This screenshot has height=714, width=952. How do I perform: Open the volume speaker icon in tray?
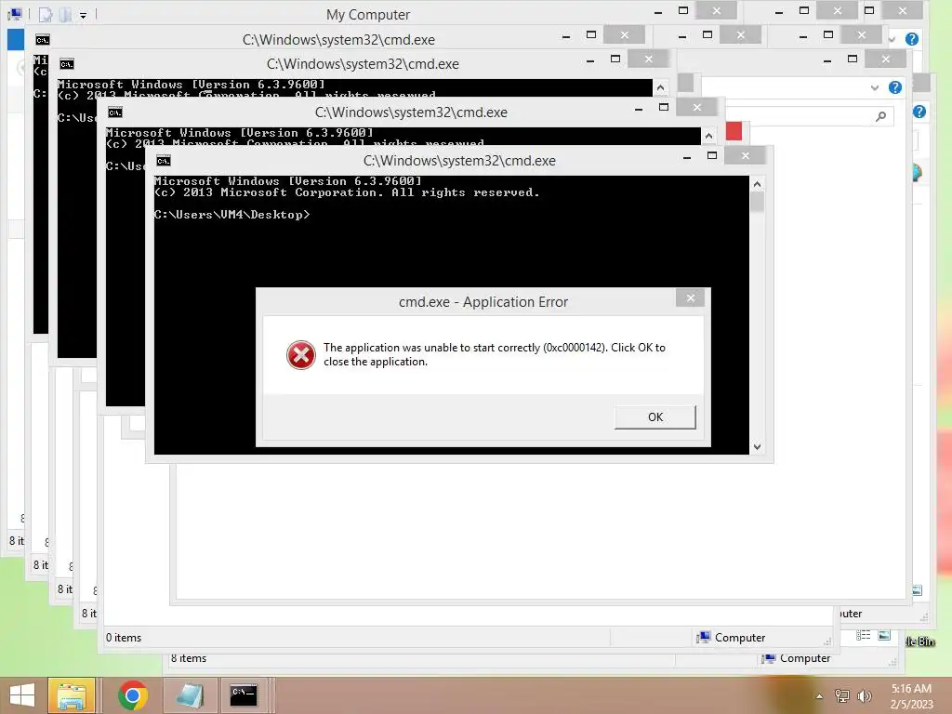point(864,695)
